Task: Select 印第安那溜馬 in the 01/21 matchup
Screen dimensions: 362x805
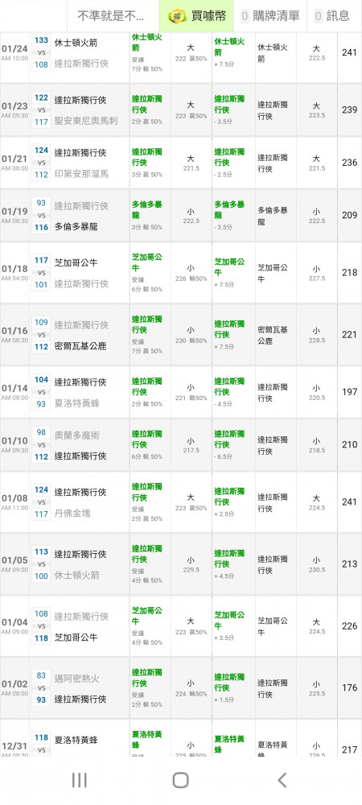Action: (81, 174)
